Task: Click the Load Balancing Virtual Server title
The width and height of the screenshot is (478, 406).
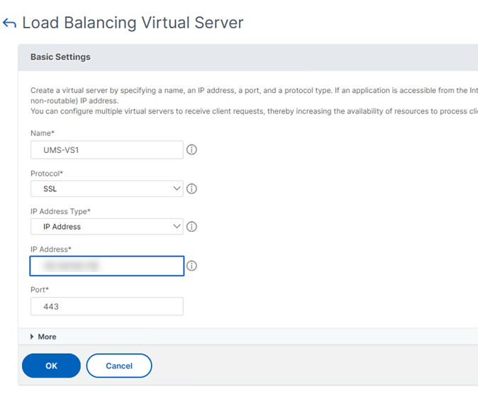Action: click(133, 23)
